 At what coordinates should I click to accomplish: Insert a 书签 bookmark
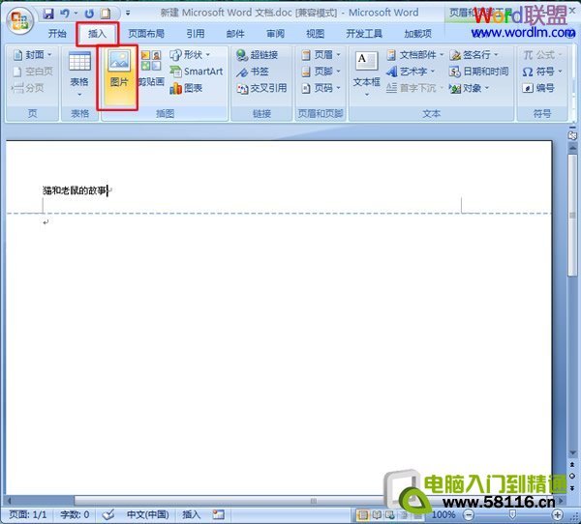(253, 72)
